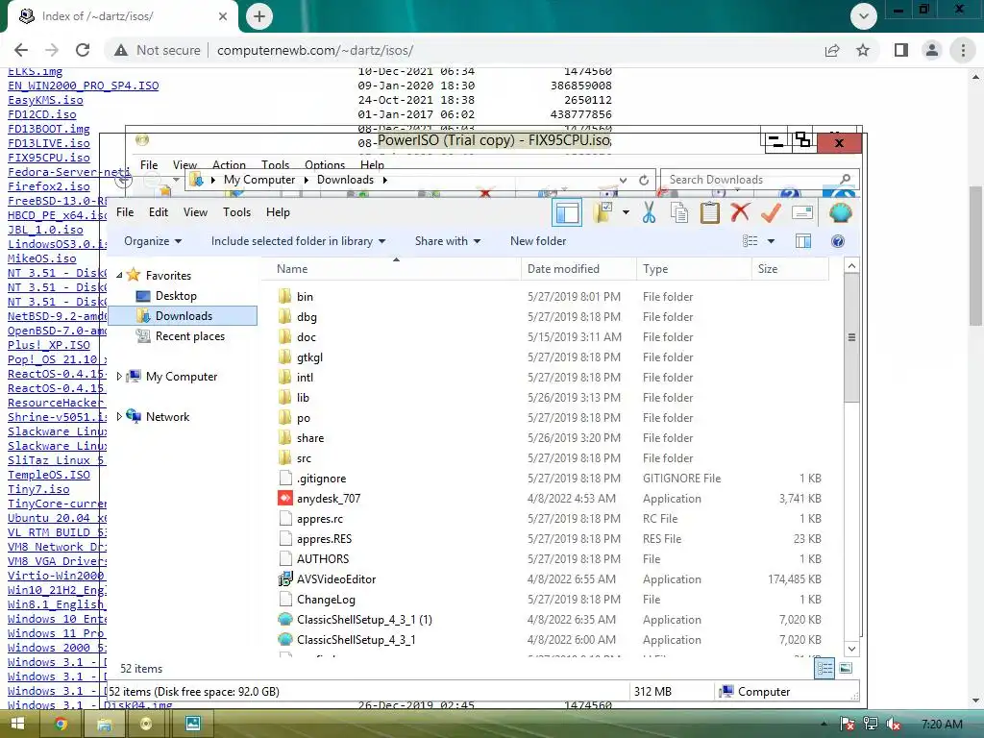Sort by the Type column header
This screenshot has width=984, height=738.
[x=694, y=269]
